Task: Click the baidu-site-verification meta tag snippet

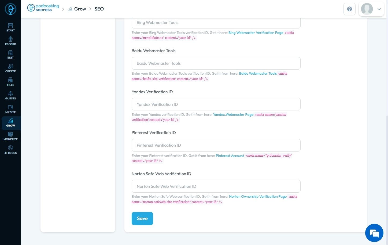Action: (x=209, y=76)
